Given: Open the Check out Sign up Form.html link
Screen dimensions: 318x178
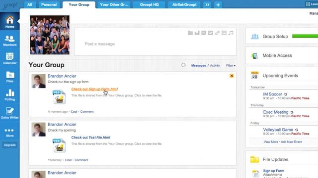Looking at the screenshot, I should (x=94, y=89).
